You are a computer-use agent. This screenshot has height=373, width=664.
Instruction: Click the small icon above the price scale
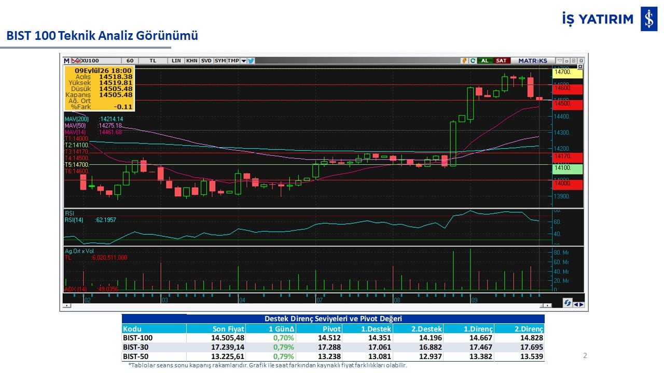(580, 67)
